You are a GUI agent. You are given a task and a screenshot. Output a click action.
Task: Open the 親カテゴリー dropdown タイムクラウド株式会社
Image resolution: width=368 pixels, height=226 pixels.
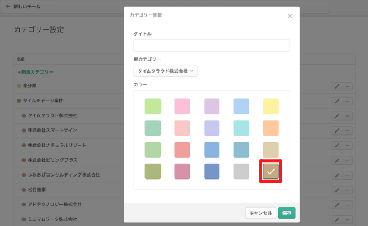[165, 71]
